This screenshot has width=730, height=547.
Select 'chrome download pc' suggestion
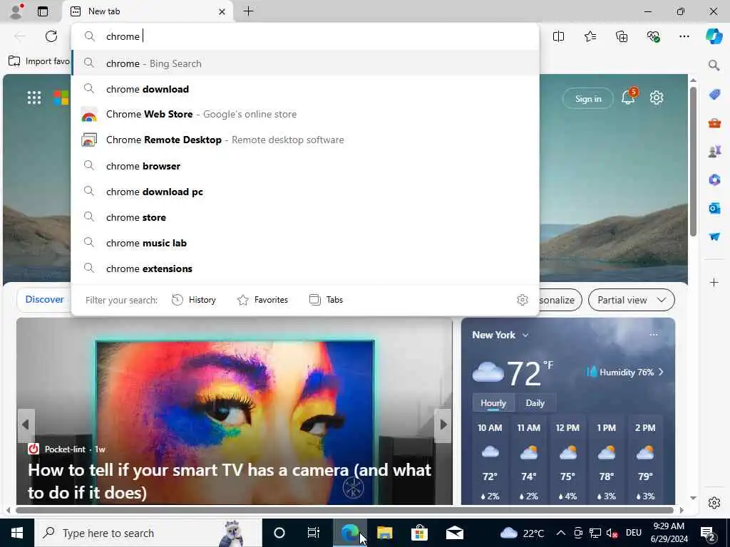[x=305, y=192]
